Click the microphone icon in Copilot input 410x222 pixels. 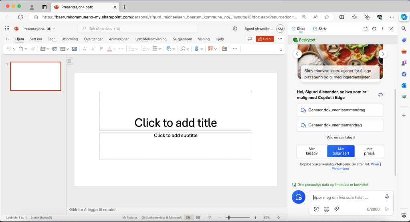tap(387, 197)
